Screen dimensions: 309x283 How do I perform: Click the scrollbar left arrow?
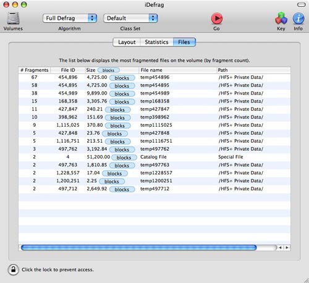pyautogui.click(x=280, y=248)
